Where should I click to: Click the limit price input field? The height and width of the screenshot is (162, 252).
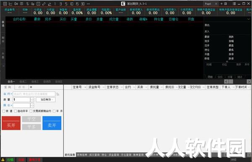pos(21,105)
